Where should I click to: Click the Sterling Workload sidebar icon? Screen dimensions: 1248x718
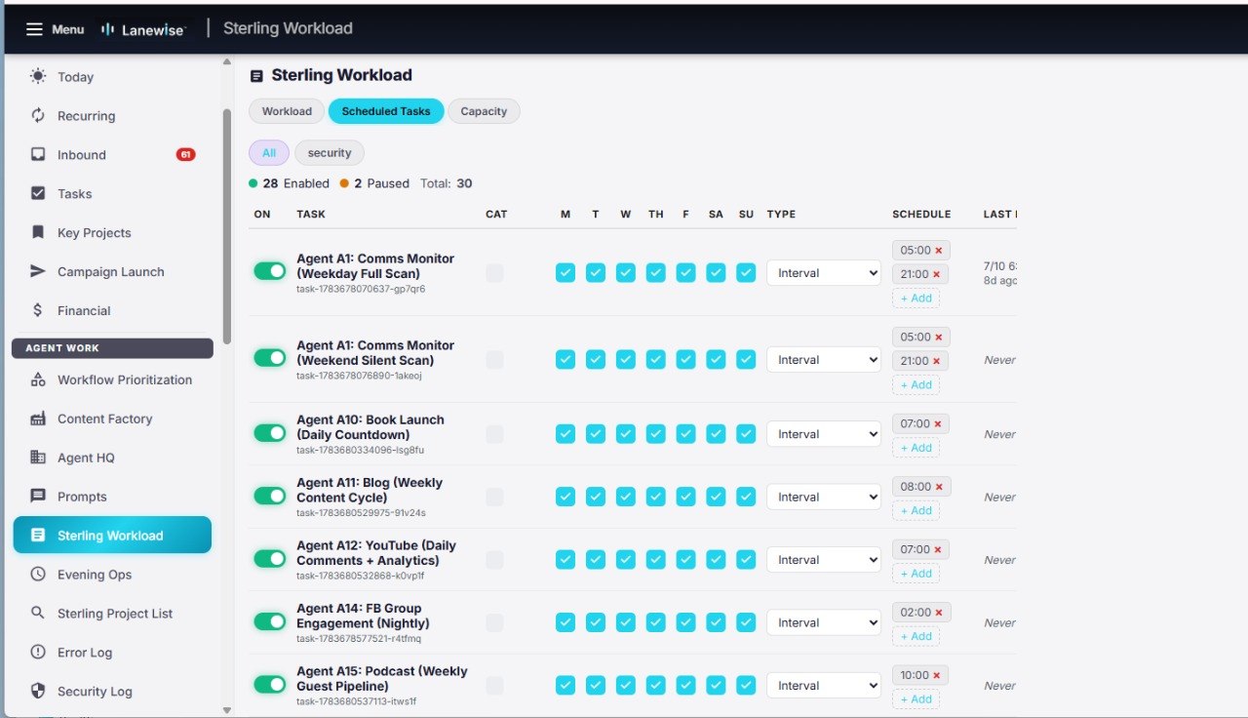(38, 536)
